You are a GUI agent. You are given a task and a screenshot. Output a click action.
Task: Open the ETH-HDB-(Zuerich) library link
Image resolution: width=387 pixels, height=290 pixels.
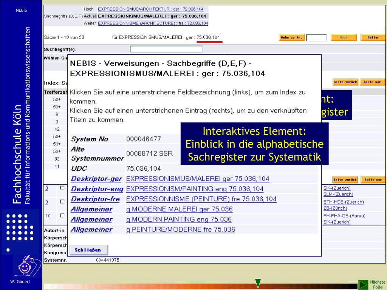click(x=344, y=202)
